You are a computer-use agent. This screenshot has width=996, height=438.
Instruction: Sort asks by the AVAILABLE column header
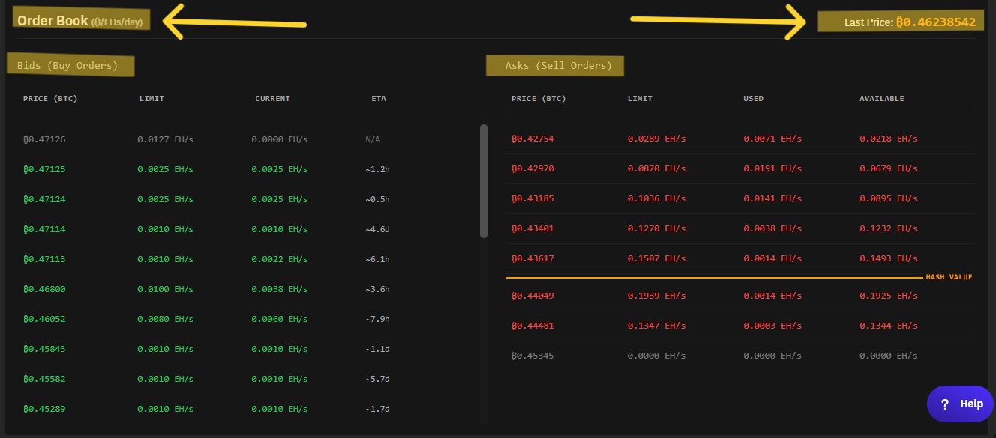point(881,99)
